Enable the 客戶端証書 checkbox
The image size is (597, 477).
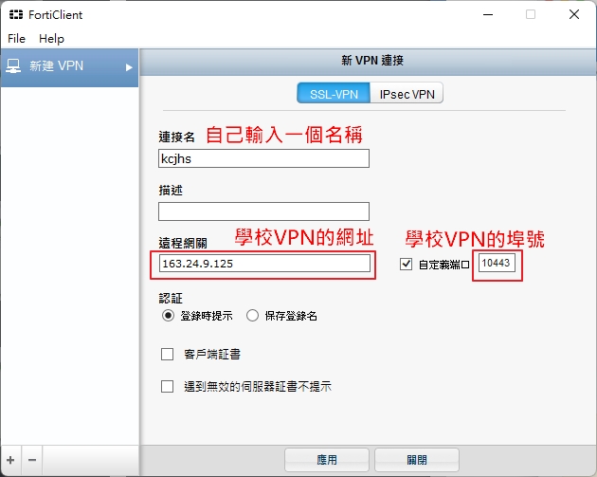click(x=167, y=355)
